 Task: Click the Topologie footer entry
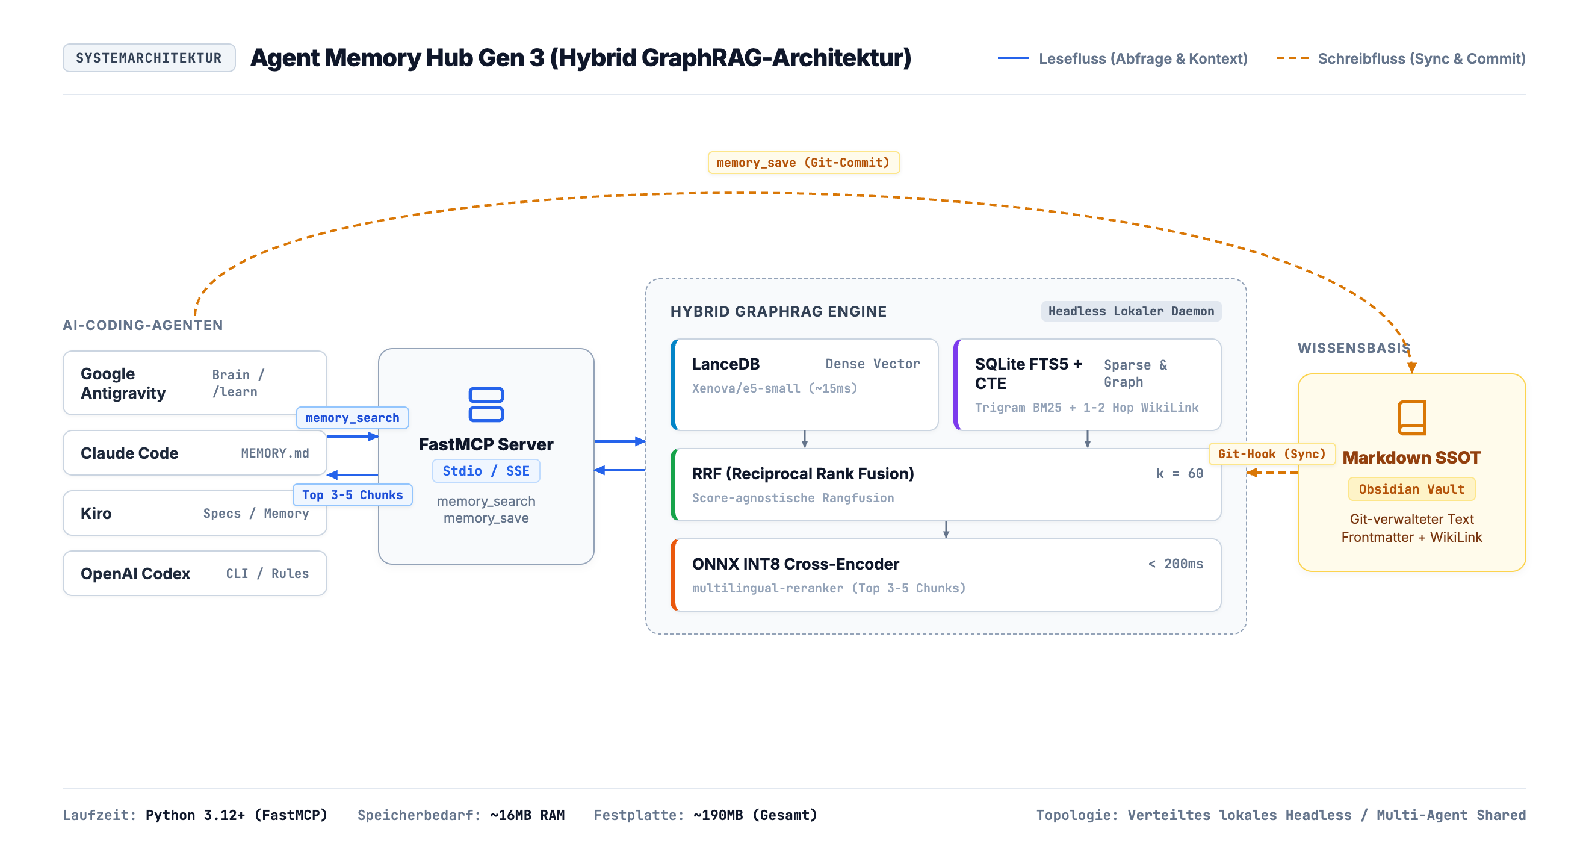coord(1281,815)
